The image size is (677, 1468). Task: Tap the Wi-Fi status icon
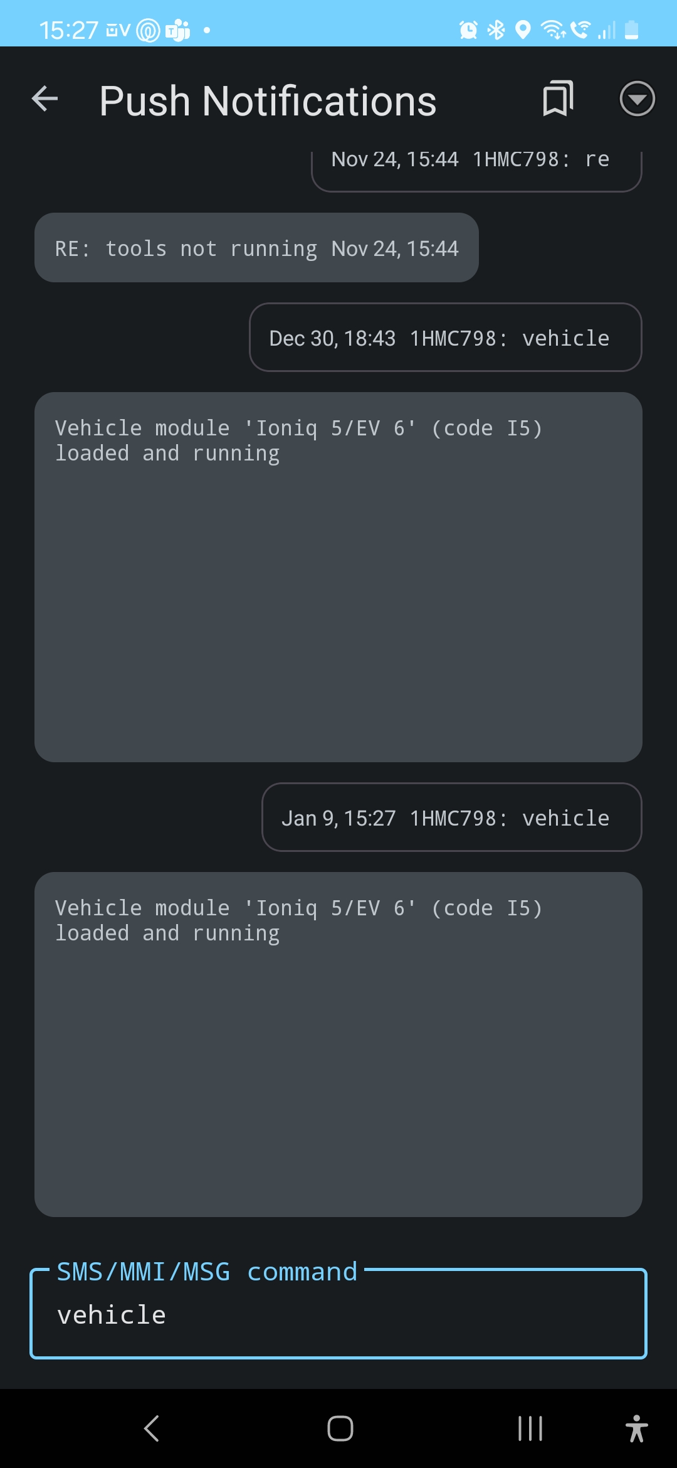pos(553,29)
